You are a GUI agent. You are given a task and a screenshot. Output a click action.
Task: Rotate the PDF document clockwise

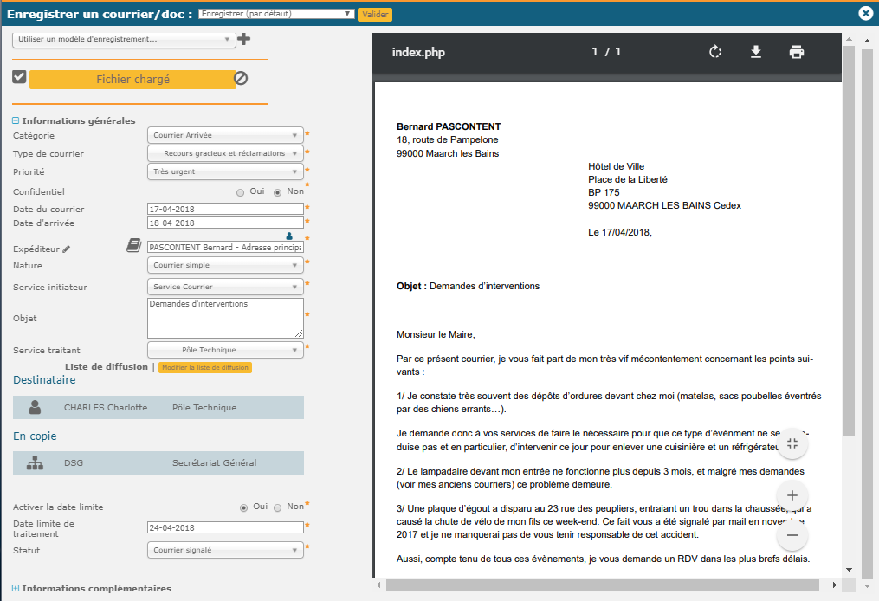click(x=714, y=52)
